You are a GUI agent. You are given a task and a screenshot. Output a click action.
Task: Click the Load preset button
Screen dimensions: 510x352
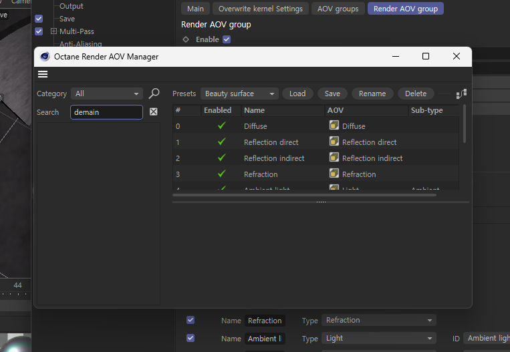pyautogui.click(x=297, y=94)
